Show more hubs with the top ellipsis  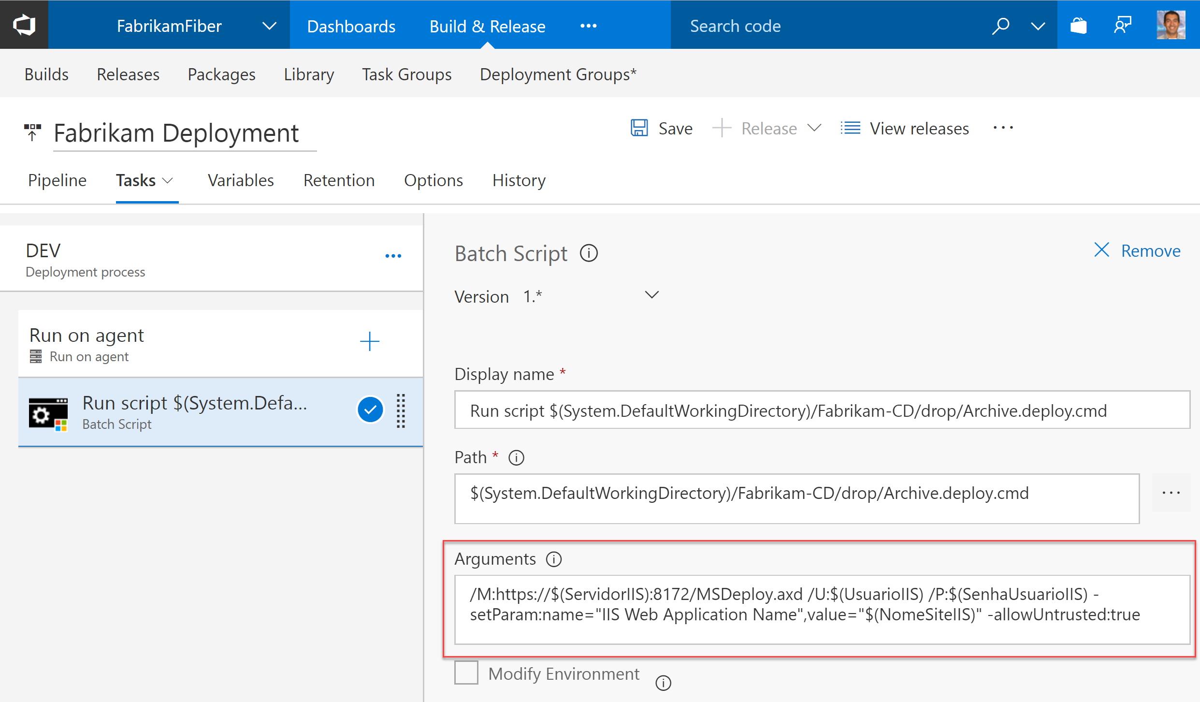pos(588,26)
